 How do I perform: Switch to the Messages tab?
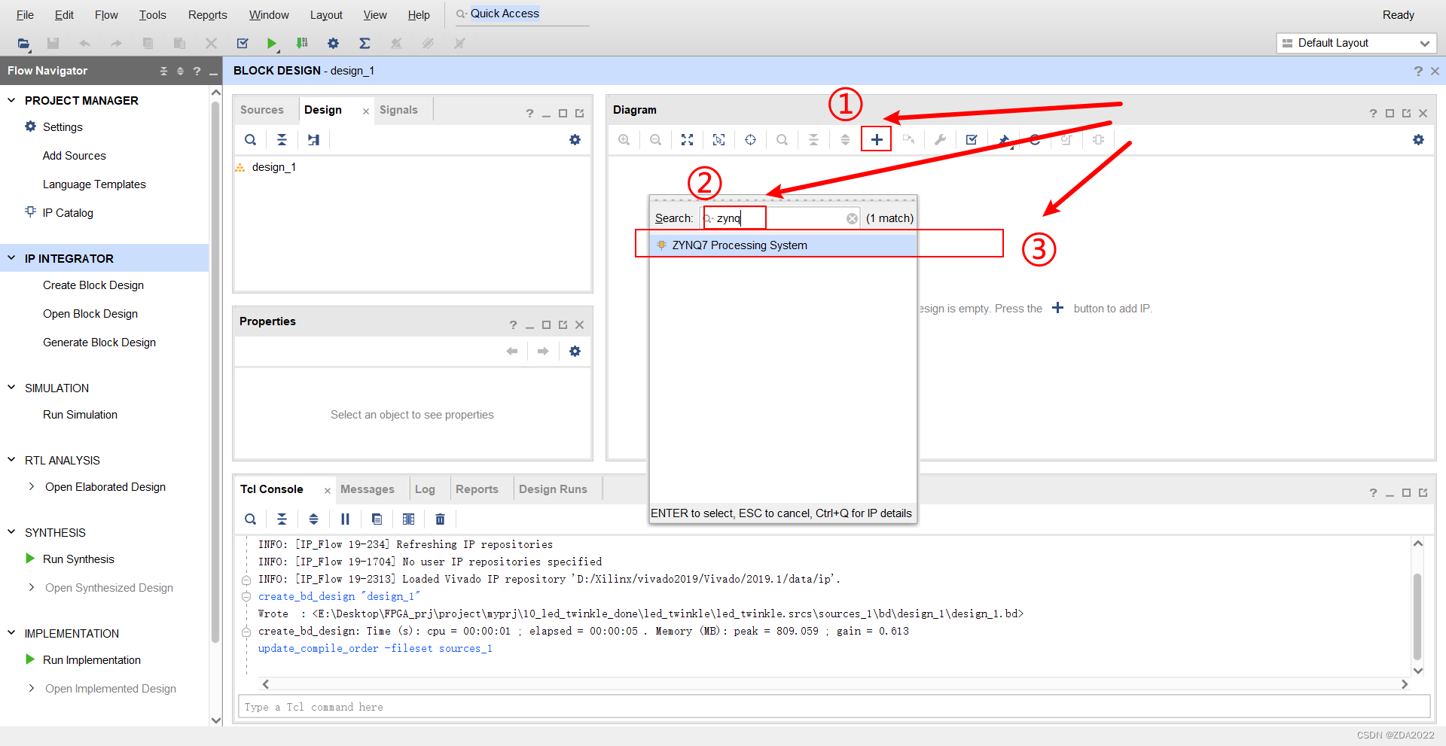coord(368,489)
